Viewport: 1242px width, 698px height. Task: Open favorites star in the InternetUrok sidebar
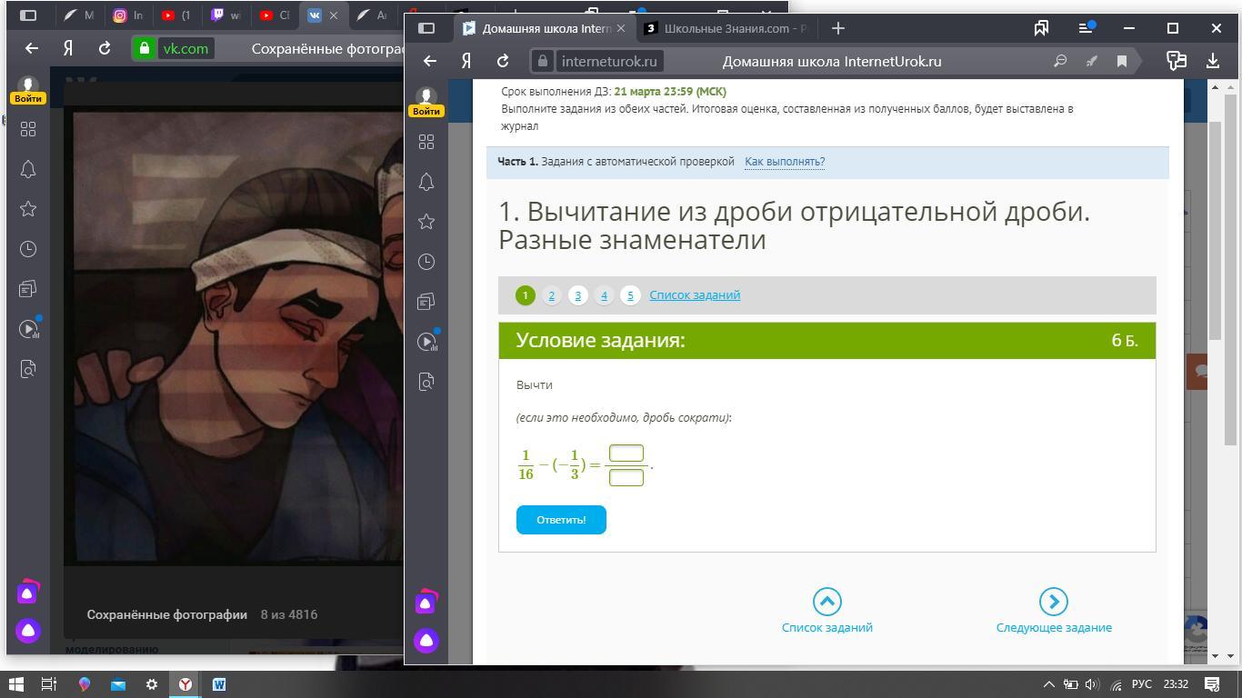tap(426, 222)
